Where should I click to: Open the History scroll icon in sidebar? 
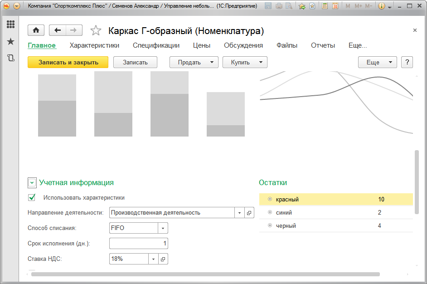(10, 58)
